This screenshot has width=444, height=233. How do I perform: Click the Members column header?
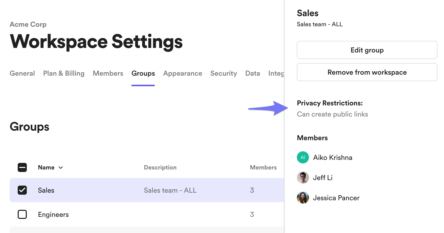263,167
